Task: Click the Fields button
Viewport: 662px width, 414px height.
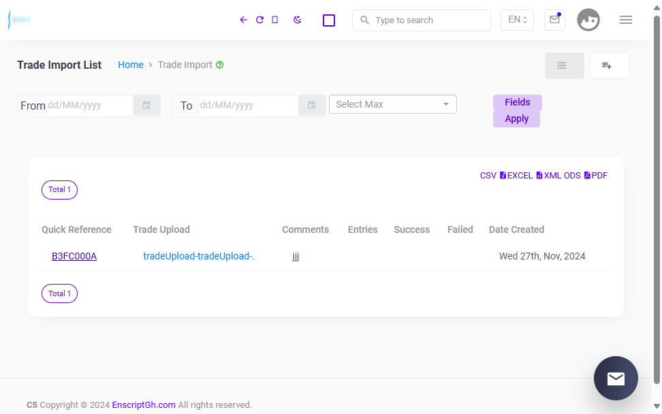Action: tap(517, 103)
